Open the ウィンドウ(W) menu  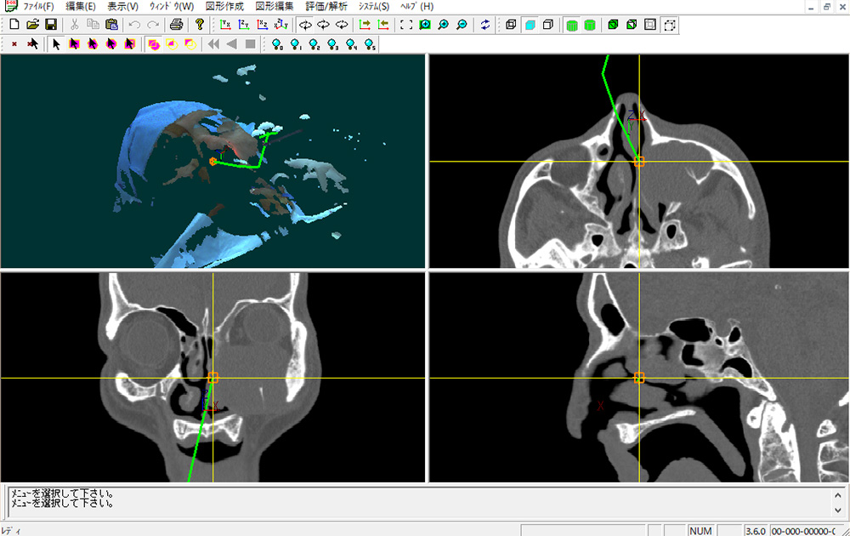(x=172, y=7)
